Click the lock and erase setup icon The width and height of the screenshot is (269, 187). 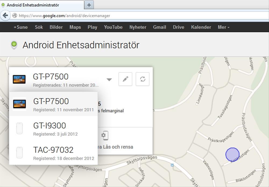[105, 136]
